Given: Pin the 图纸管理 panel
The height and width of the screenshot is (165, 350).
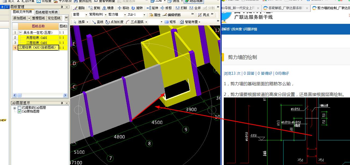Looking at the screenshot, I should click(x=62, y=7).
